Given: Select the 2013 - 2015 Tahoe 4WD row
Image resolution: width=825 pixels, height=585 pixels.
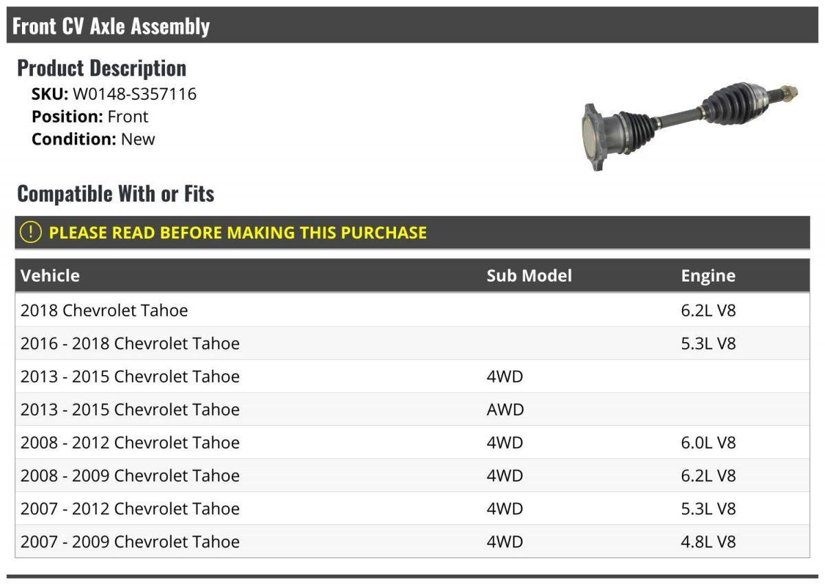Looking at the screenshot, I should (x=412, y=376).
